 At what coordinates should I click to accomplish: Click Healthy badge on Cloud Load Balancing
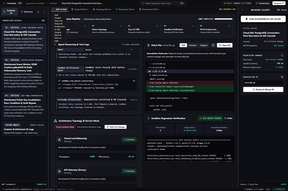[129, 140]
